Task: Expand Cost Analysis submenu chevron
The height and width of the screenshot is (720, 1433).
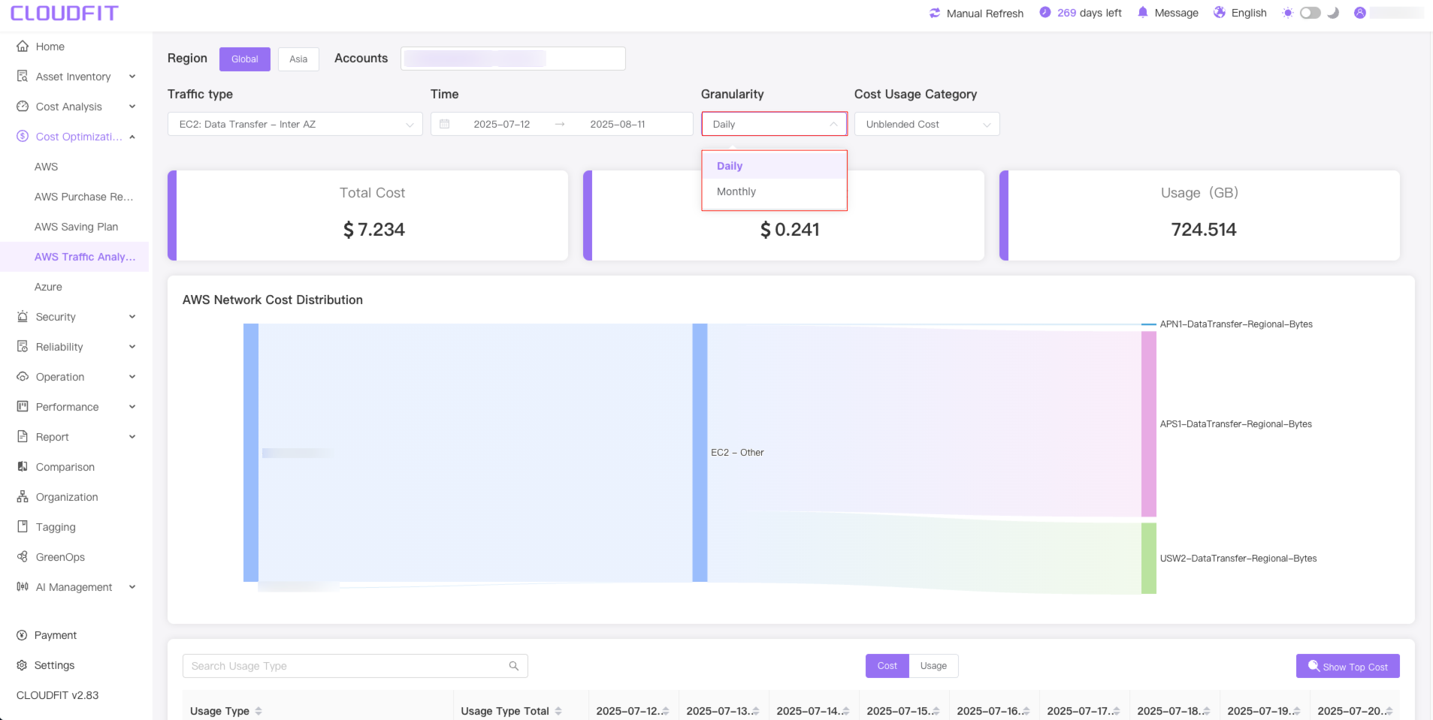Action: click(x=132, y=106)
